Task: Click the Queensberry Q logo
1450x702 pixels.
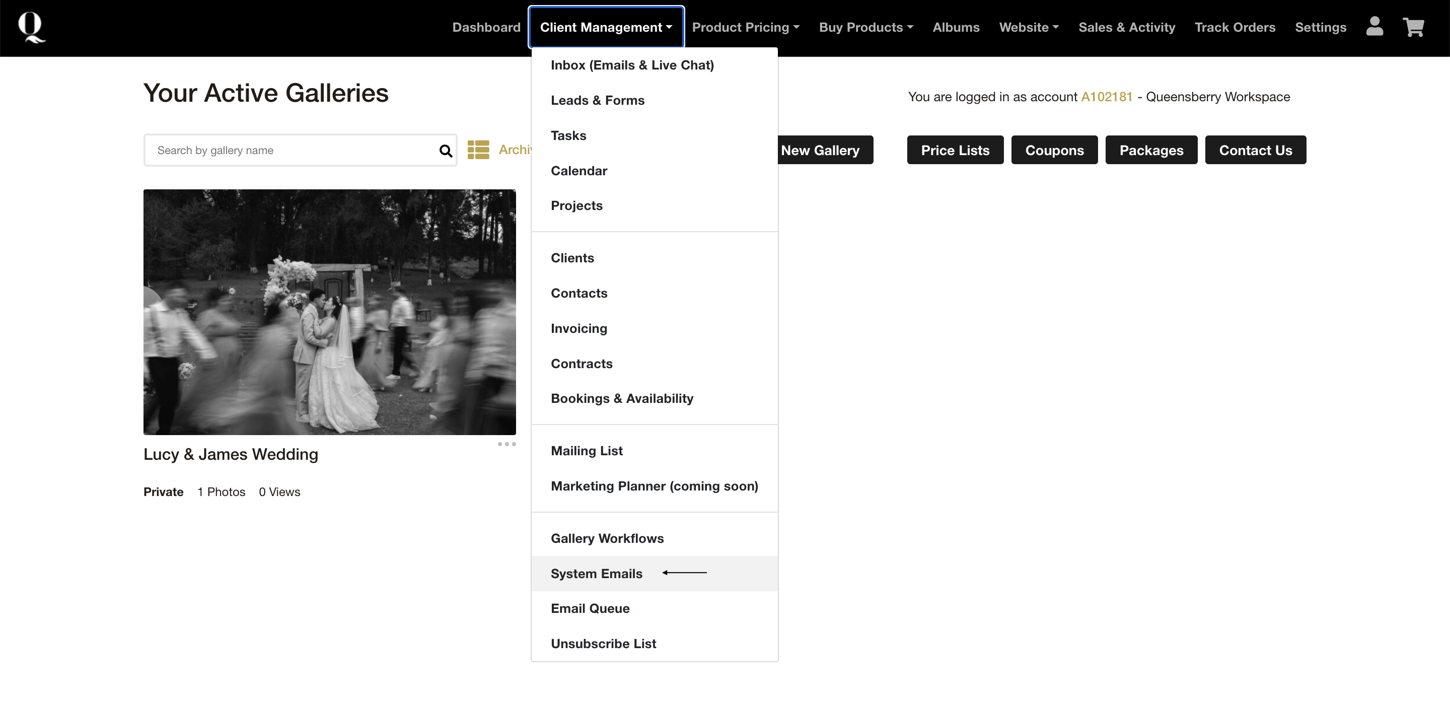Action: pos(31,27)
